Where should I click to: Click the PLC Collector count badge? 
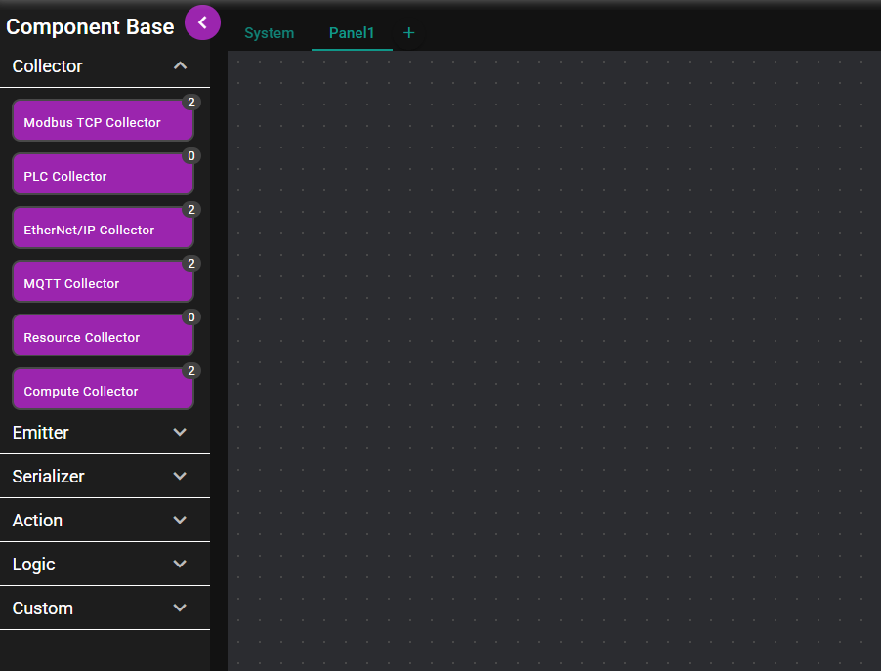click(x=191, y=156)
